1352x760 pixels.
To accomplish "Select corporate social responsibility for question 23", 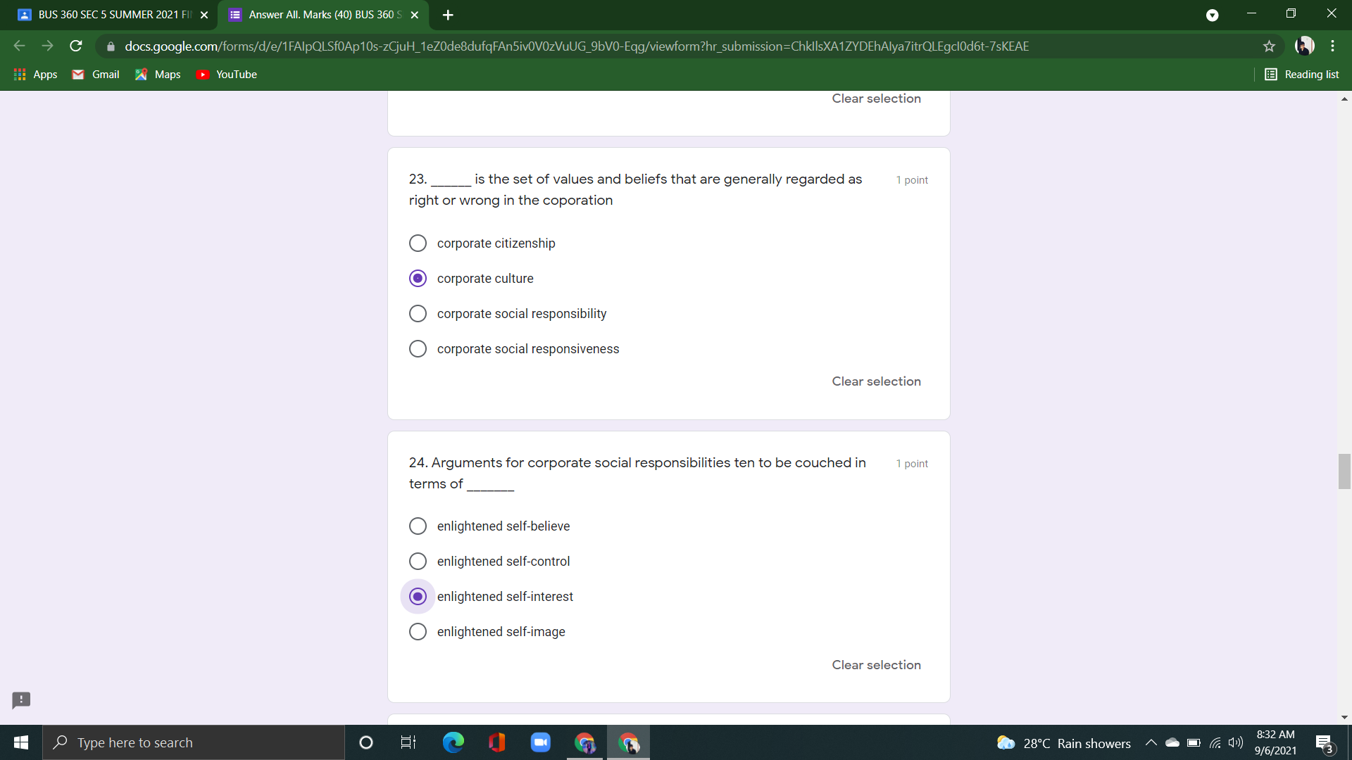I will click(x=418, y=313).
